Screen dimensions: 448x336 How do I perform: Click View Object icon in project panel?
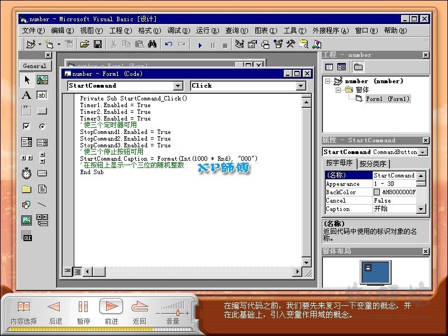[341, 67]
